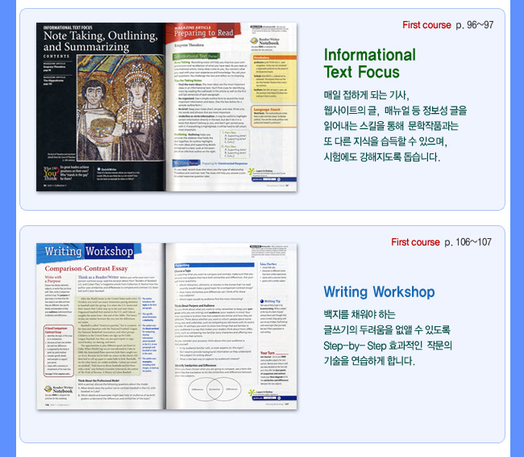Screen dimensions: 524x457
Task: Click the What Do You Think logo
Action: (52, 173)
